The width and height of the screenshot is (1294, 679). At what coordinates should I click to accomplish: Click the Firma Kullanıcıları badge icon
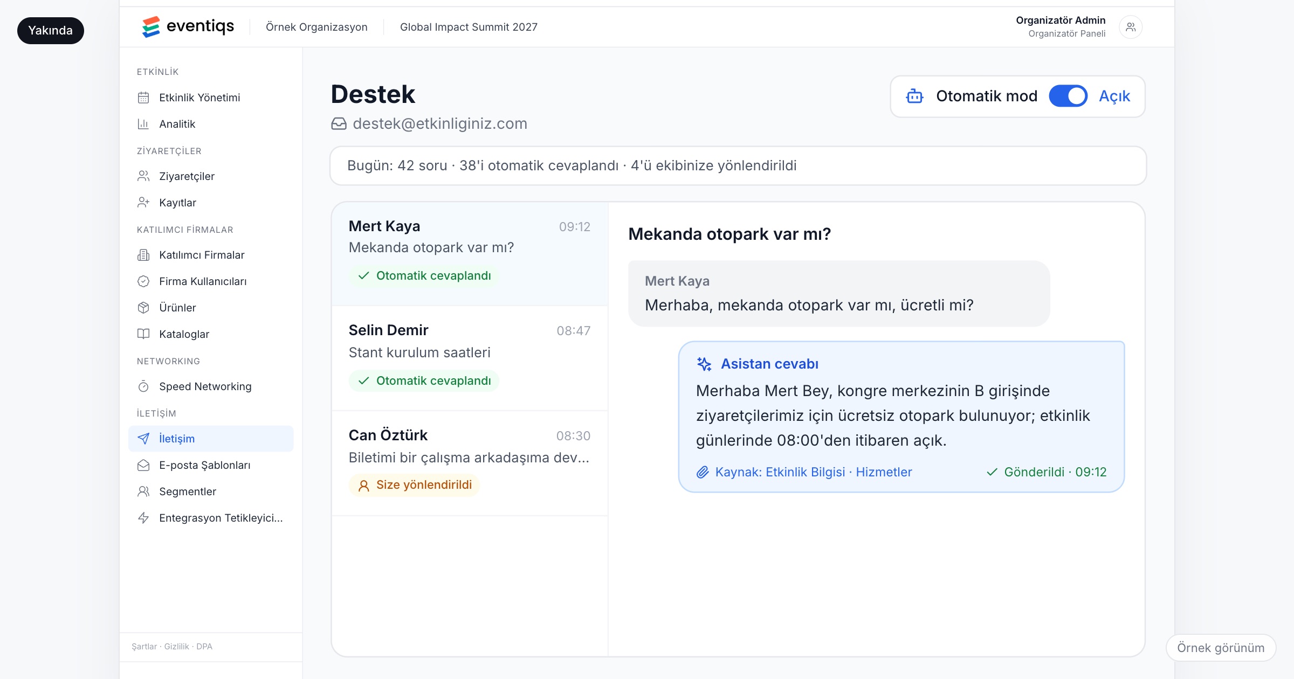tap(143, 281)
